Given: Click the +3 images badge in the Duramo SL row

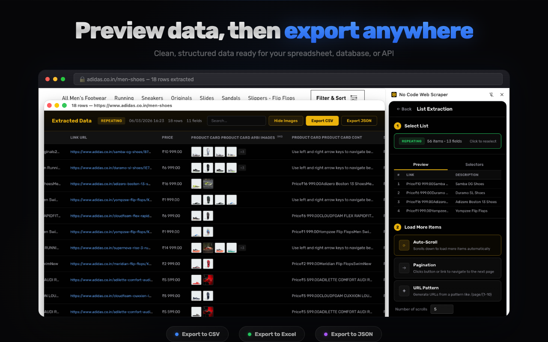Looking at the screenshot, I should coord(242,168).
